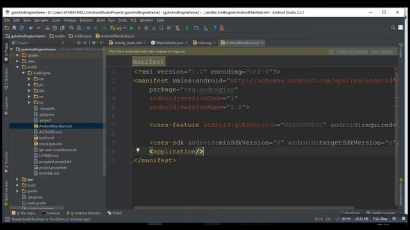Open the TODO tool window
Image resolution: width=410 pixels, height=230 pixels.
point(115,213)
